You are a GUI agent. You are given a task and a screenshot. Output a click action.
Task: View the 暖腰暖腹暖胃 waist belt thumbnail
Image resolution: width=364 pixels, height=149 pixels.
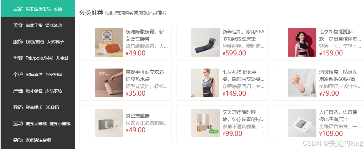[109, 42]
